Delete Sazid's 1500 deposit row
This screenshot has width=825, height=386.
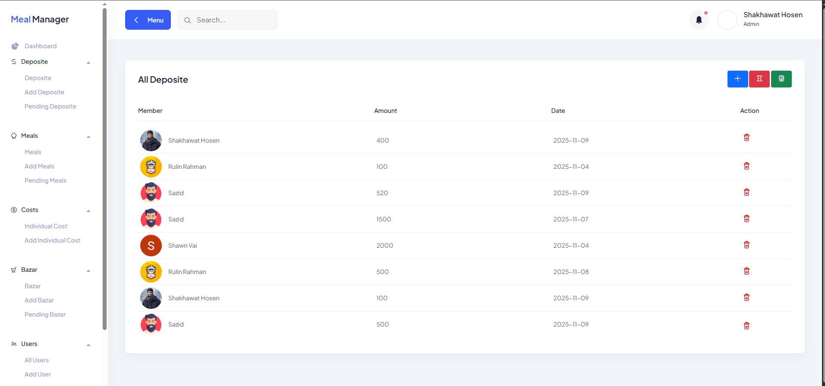click(x=746, y=218)
